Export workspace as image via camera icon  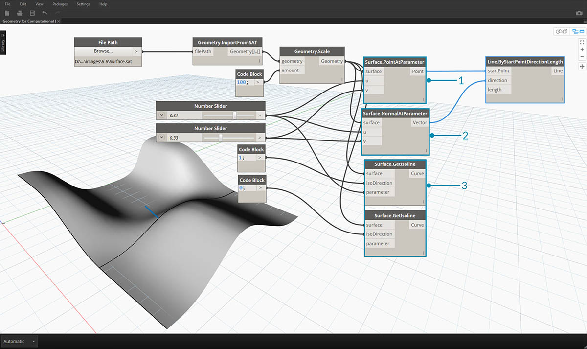point(579,13)
